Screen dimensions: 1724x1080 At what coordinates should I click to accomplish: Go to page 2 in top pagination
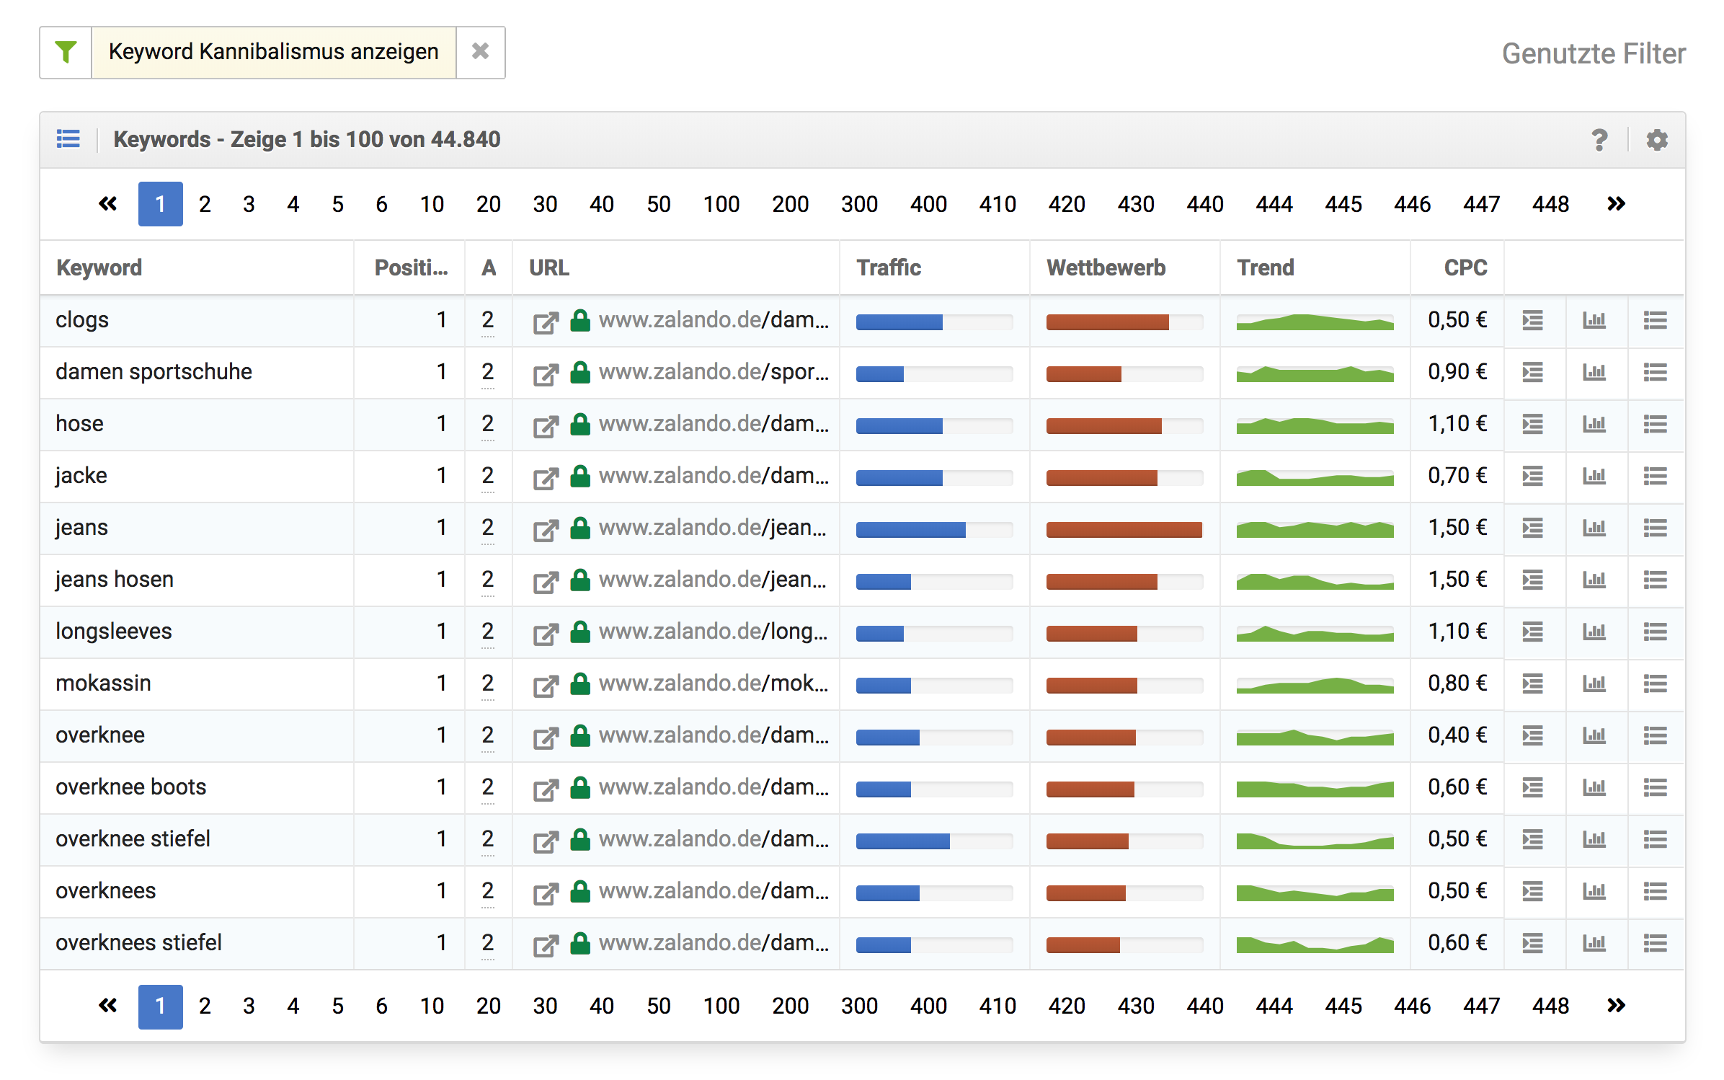(x=205, y=204)
